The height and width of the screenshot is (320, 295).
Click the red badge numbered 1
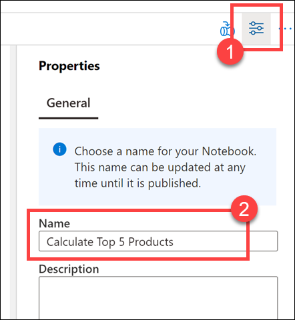click(230, 51)
